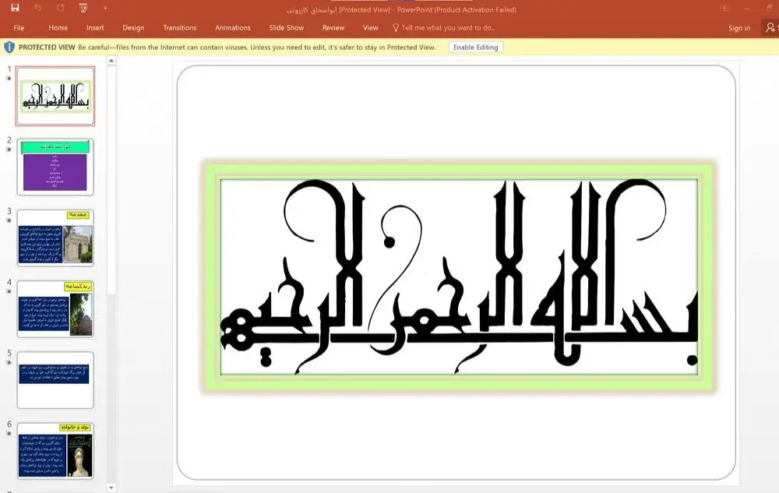This screenshot has height=493, width=779.
Task: Switch to the Design tab
Action: tap(133, 28)
